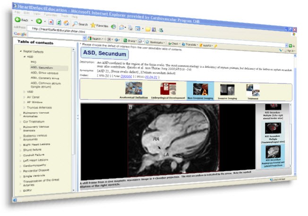308x216 pixels.
Task: Click the Mail envelope icon
Action: tap(121, 27)
